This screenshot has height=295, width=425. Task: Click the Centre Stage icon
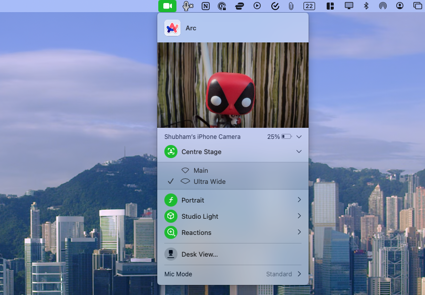(x=171, y=152)
